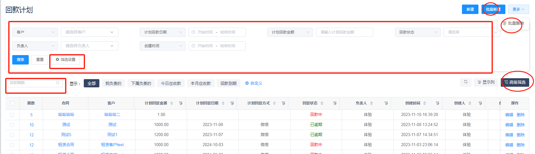Expand the 回款状态 filter type dropdown
This screenshot has width=535, height=154.
[417, 32]
